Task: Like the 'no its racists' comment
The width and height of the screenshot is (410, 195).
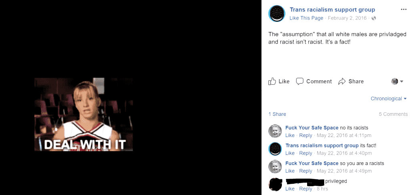Action: [x=290, y=135]
